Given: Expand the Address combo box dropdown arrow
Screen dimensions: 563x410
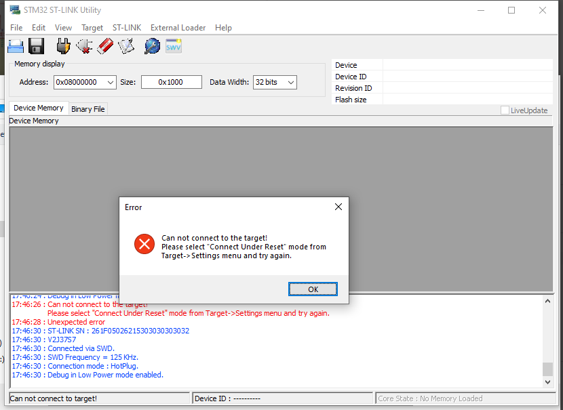Looking at the screenshot, I should click(111, 82).
